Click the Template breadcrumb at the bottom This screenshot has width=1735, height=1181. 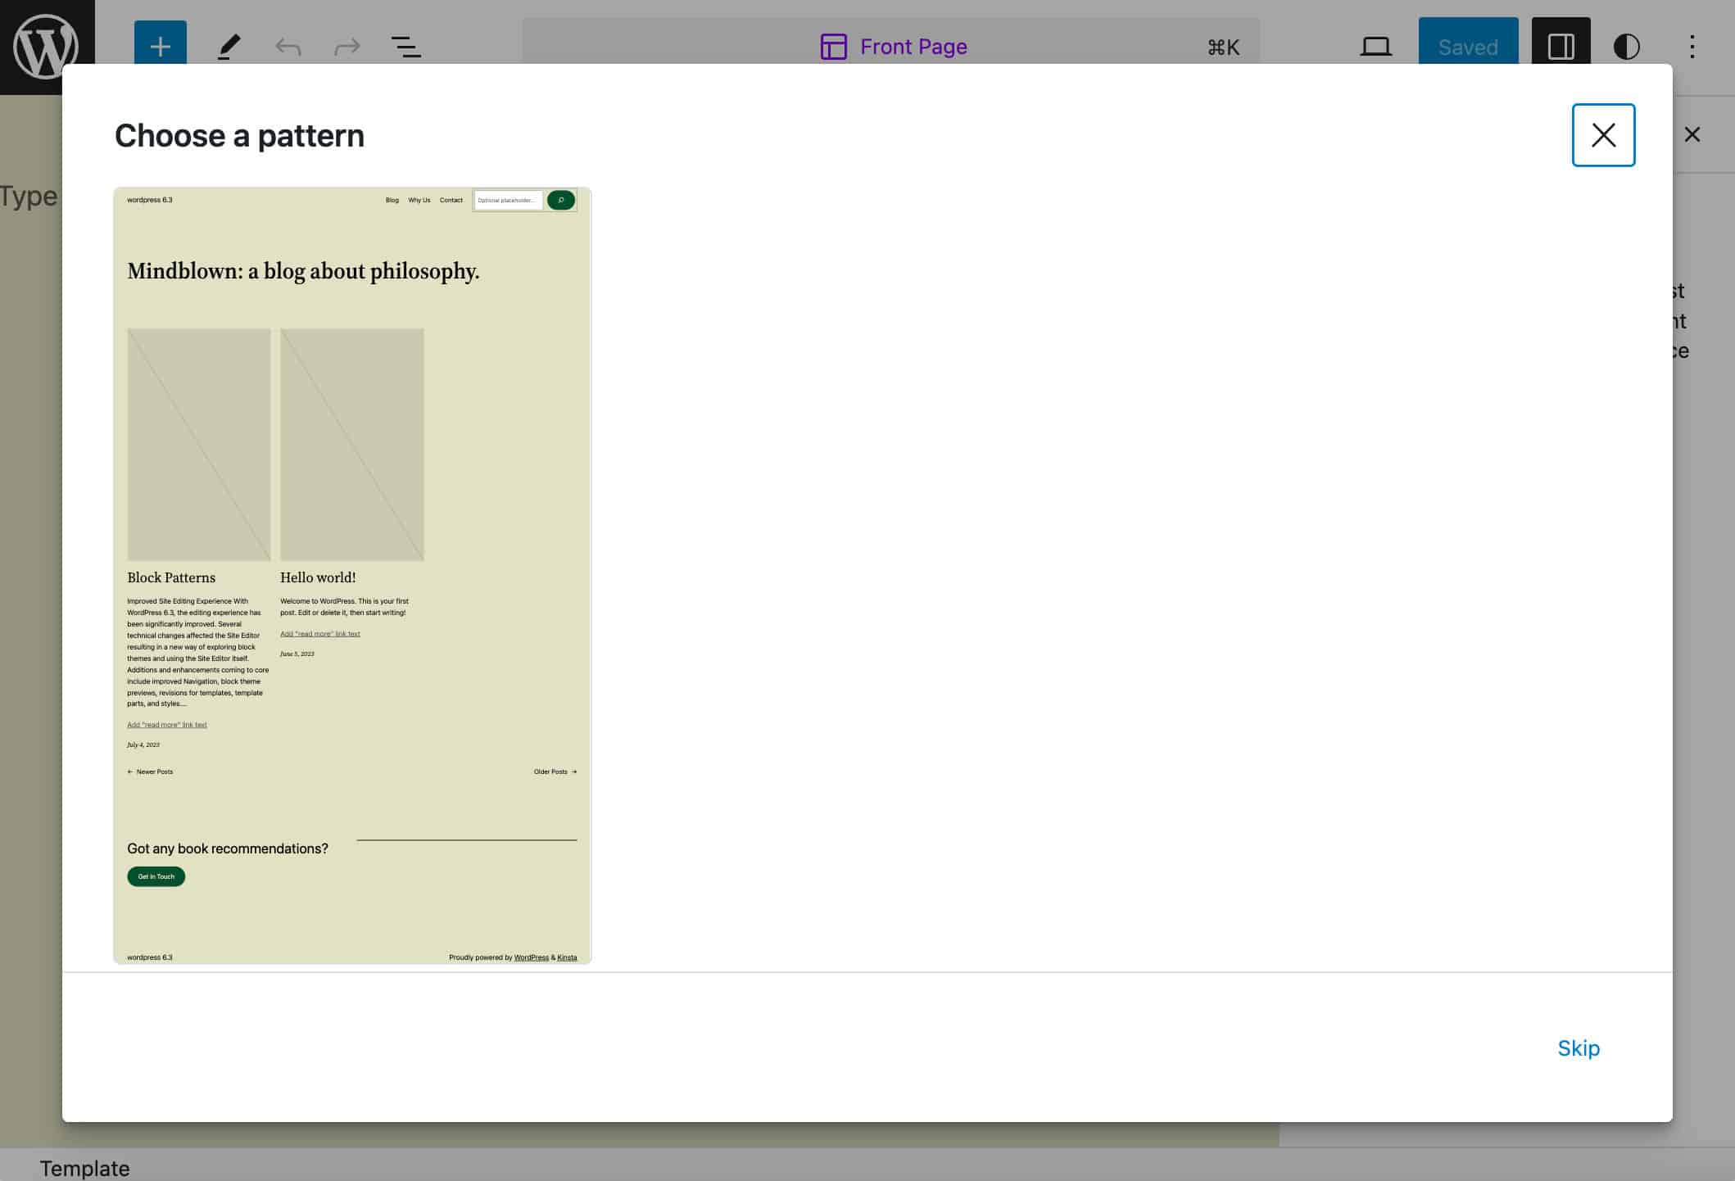(85, 1168)
